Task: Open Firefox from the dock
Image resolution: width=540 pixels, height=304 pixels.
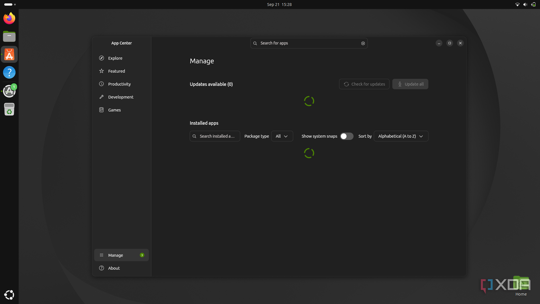Action: click(9, 18)
